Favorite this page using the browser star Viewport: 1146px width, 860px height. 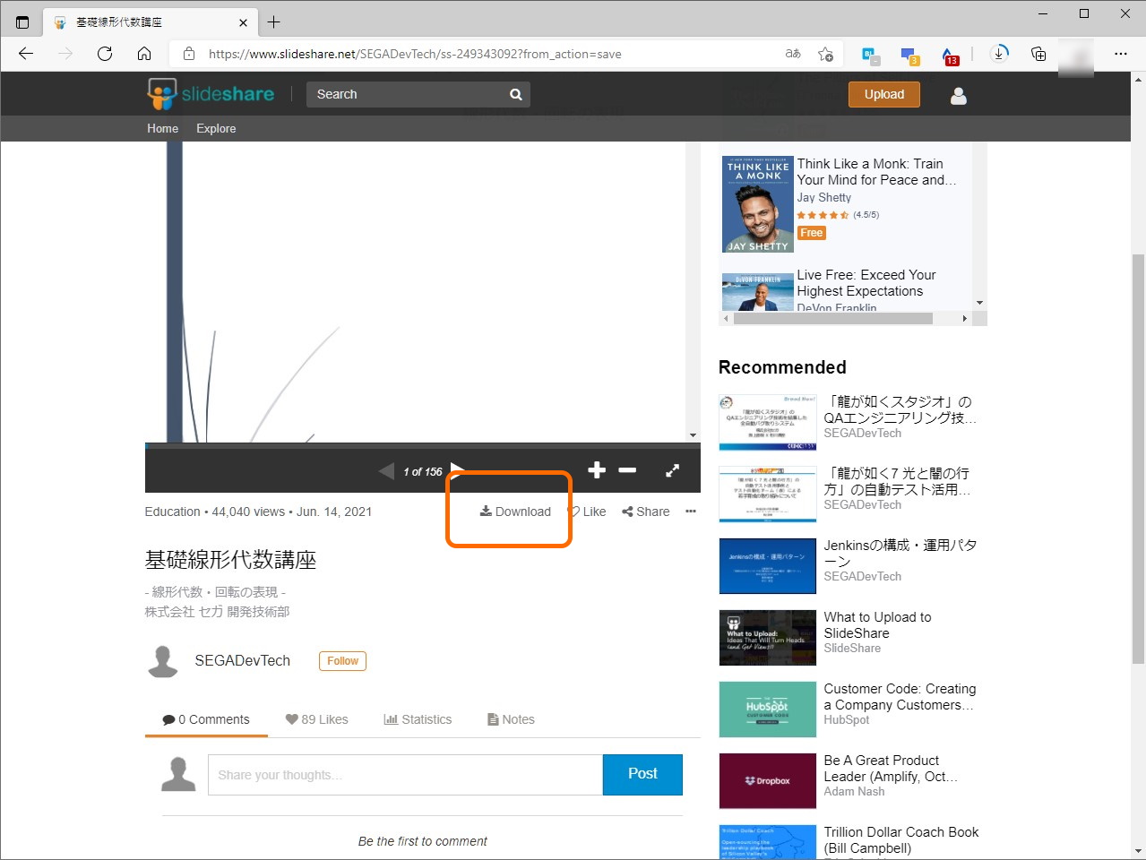pos(826,54)
